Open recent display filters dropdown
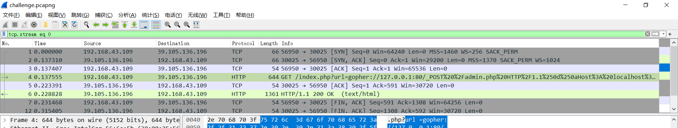 664,34
